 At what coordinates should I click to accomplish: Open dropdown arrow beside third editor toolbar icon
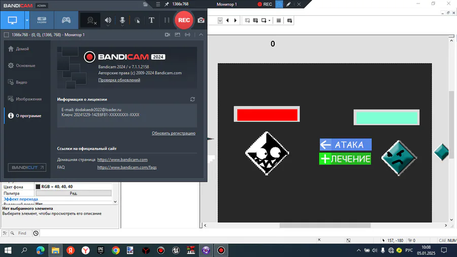tap(269, 20)
